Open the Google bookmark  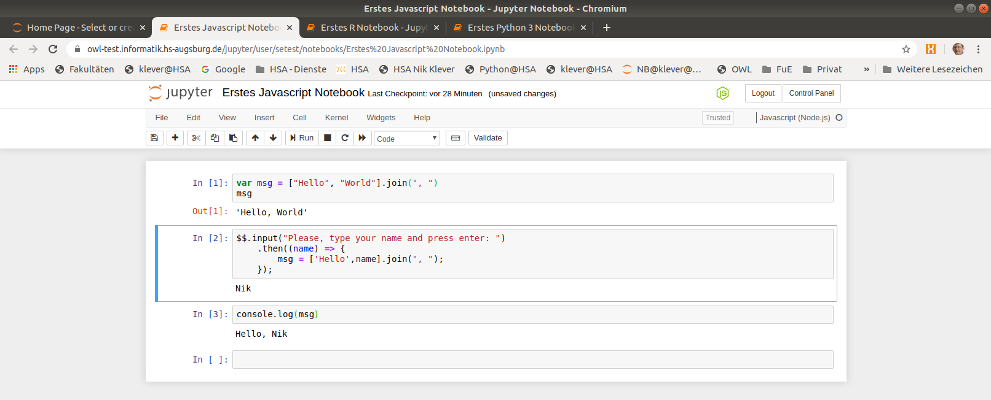point(223,69)
